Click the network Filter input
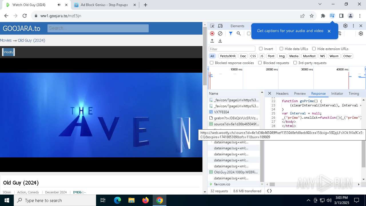366x206 pixels. pos(232,49)
